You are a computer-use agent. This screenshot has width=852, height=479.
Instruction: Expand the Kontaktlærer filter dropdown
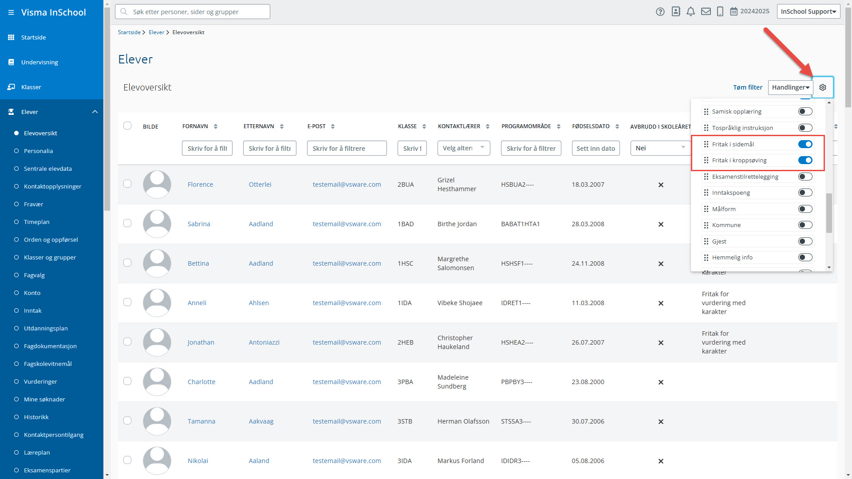463,148
